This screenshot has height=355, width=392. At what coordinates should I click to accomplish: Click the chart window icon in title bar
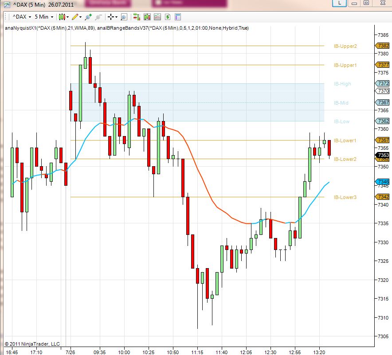pyautogui.click(x=7, y=4)
